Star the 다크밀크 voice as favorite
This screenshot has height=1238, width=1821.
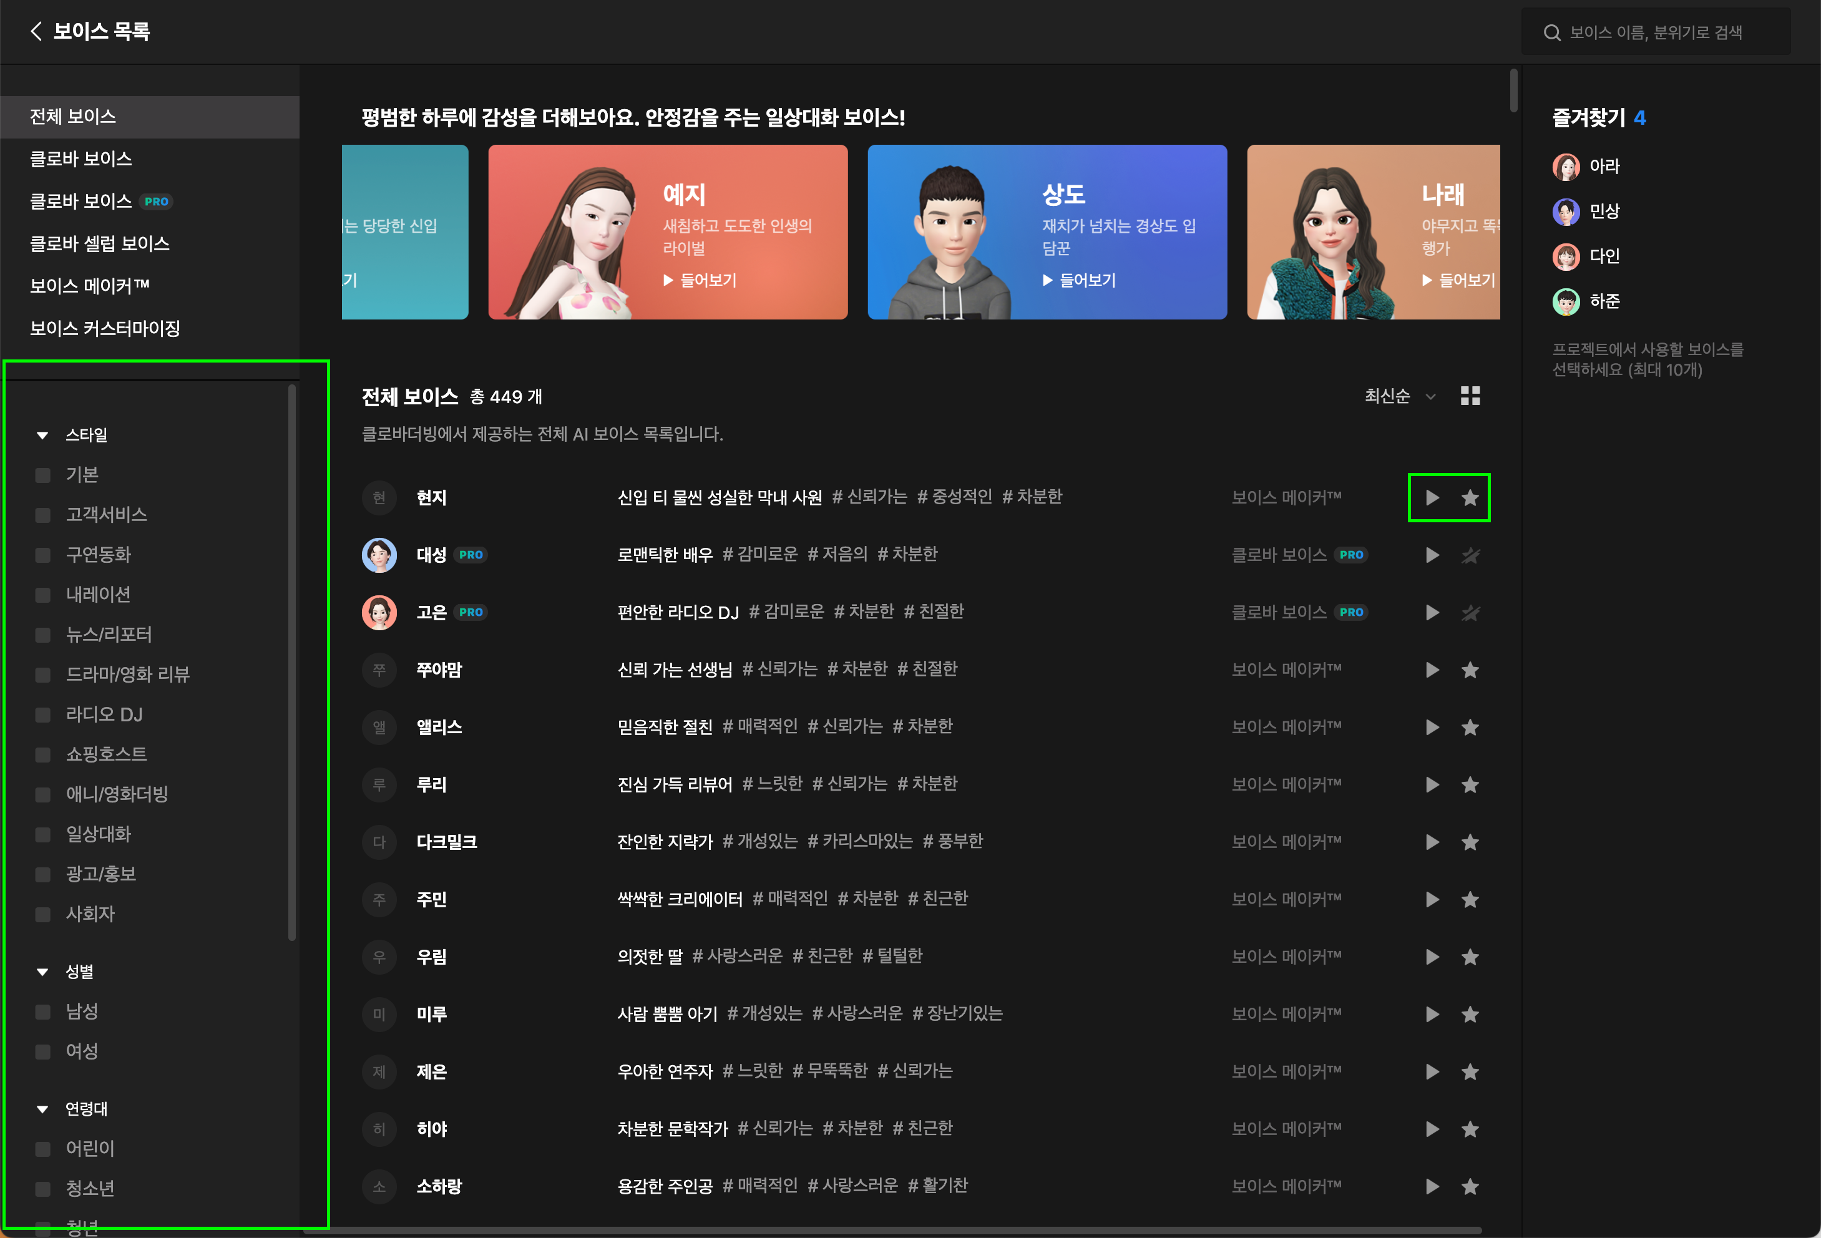click(1470, 842)
